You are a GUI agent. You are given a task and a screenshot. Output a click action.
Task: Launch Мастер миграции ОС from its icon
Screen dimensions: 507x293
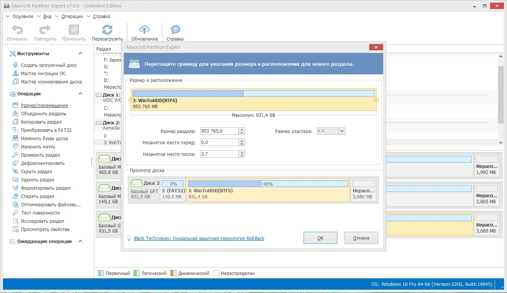pos(15,73)
